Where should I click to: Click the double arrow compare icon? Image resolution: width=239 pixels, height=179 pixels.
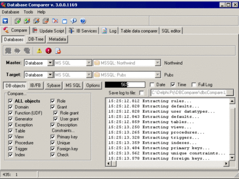(x=17, y=51)
